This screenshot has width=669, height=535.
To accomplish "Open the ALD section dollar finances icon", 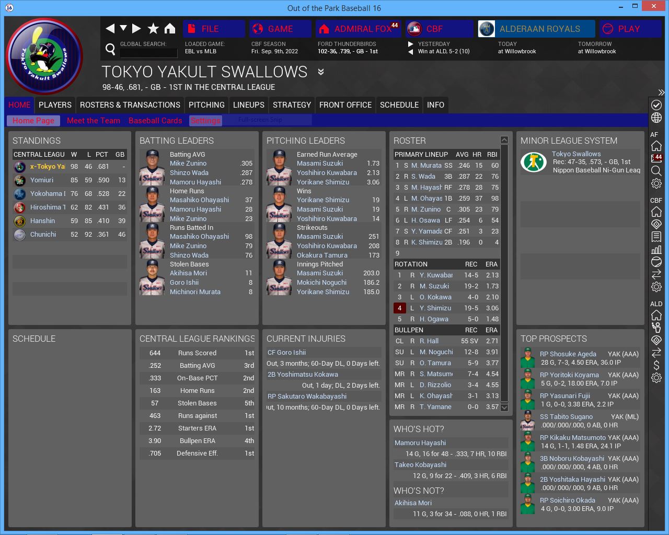I will coord(656,365).
